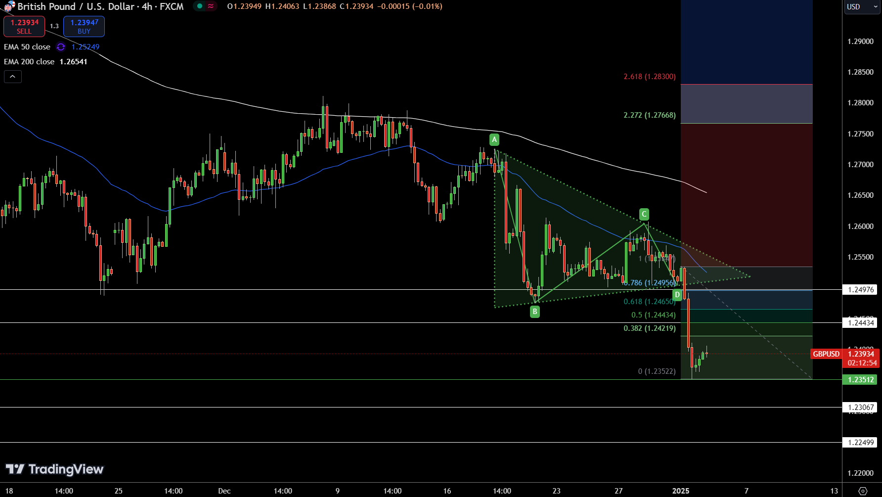
Task: Click the 2.618 (1.28300) Fibonacci label
Action: tap(650, 77)
